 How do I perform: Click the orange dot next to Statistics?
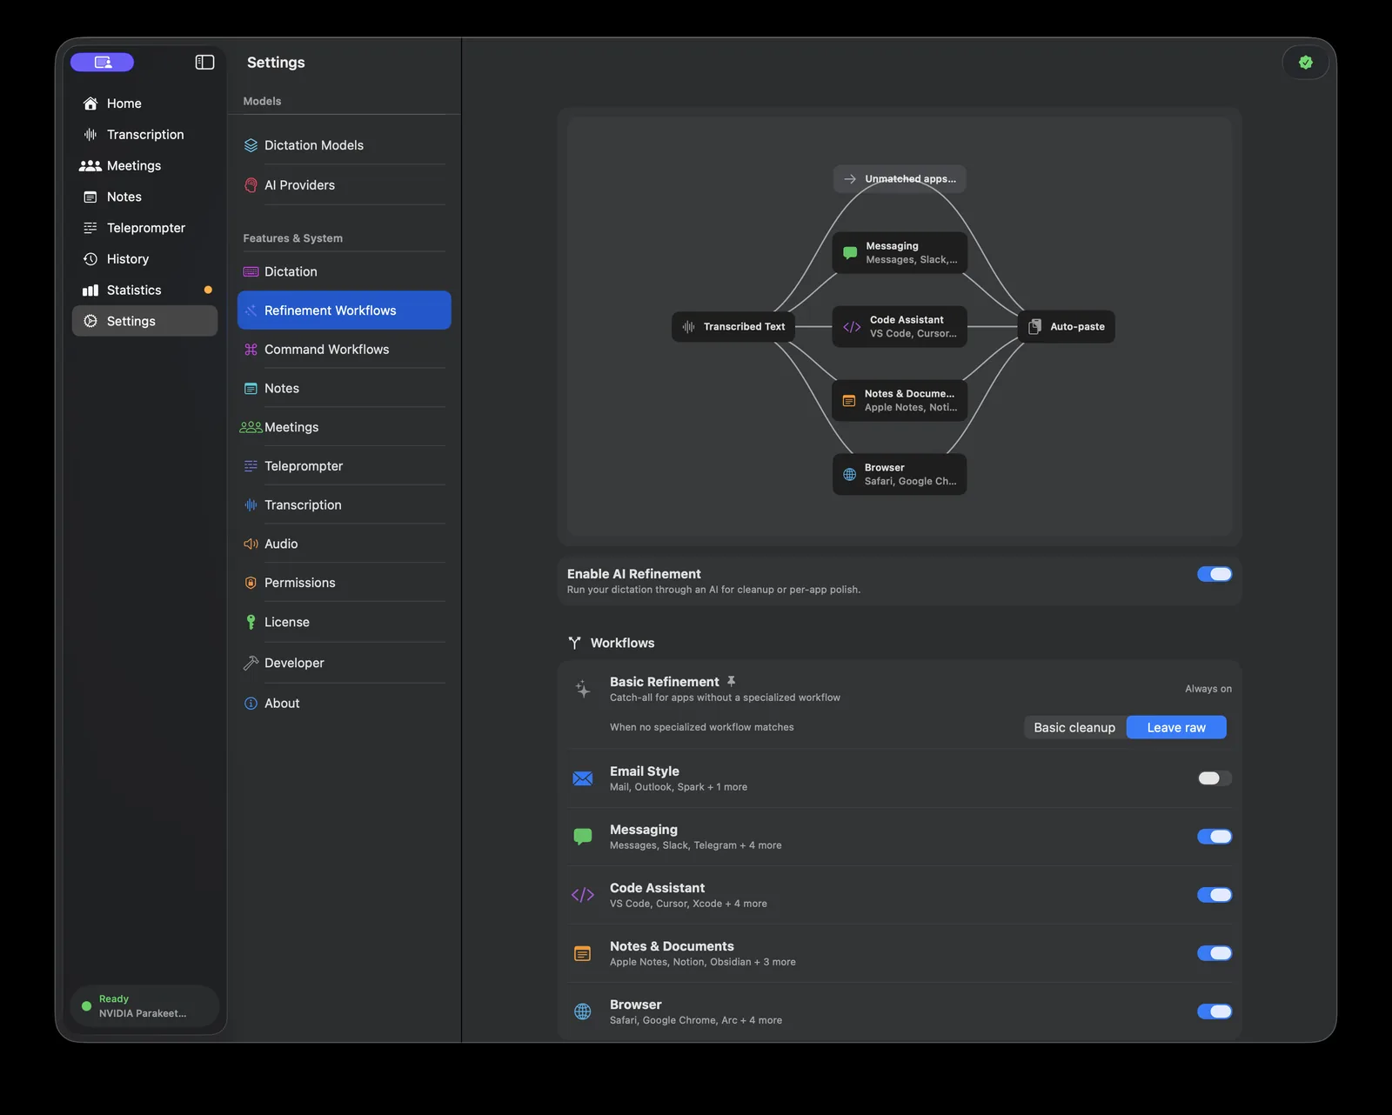click(208, 290)
